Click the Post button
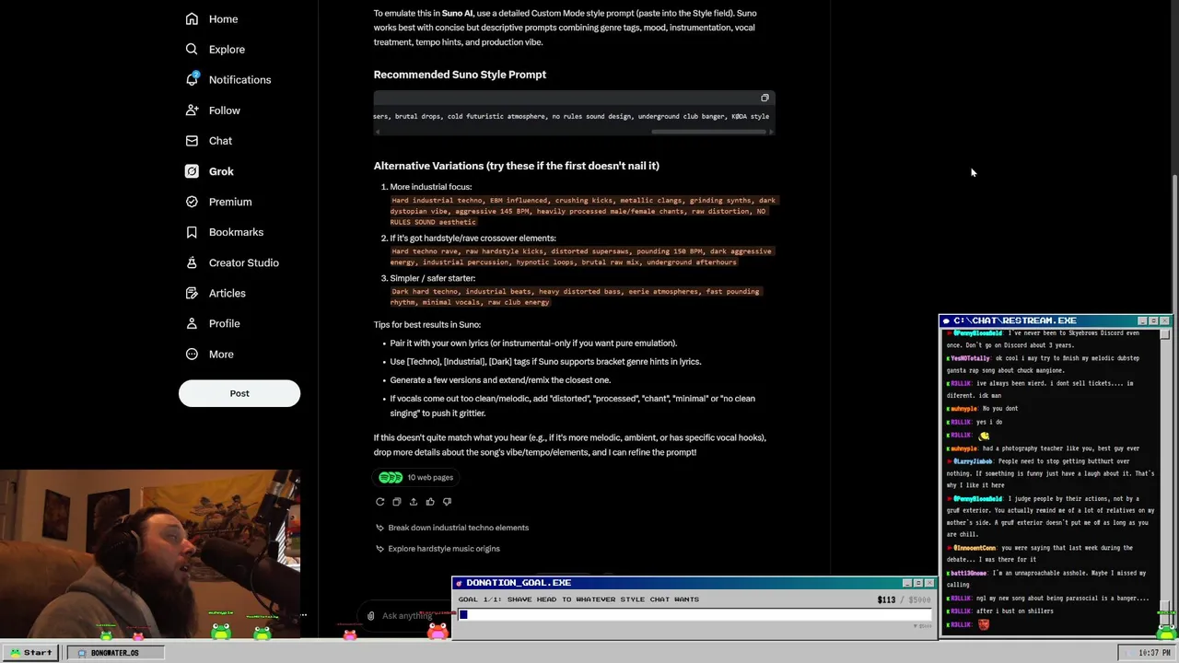The height and width of the screenshot is (663, 1179). (x=239, y=393)
